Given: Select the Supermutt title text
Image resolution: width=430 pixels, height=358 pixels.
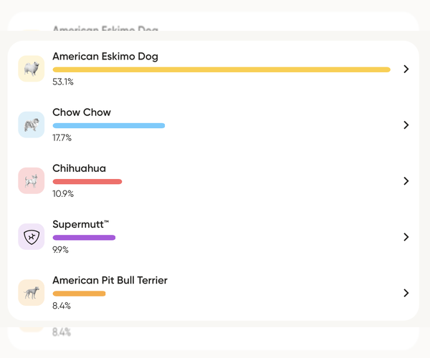Looking at the screenshot, I should pos(80,224).
